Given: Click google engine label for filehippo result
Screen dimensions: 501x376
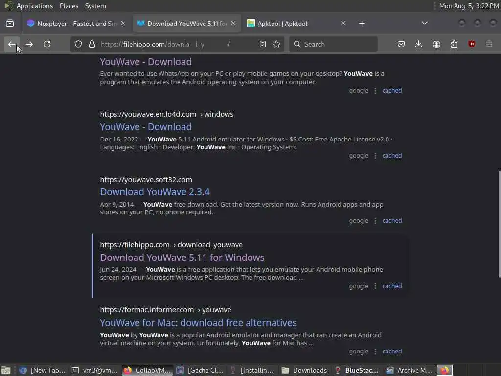Looking at the screenshot, I should [359, 286].
